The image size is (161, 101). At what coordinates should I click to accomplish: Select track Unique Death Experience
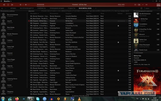(x=73, y=63)
